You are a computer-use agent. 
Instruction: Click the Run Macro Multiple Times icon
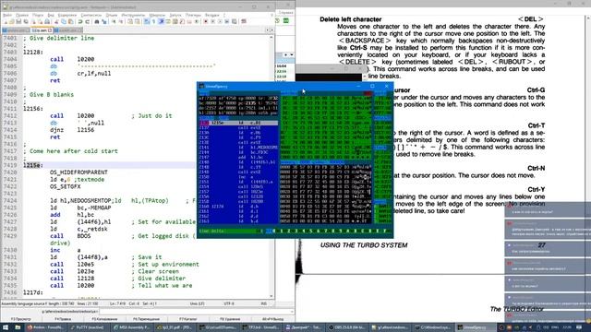pos(227,21)
